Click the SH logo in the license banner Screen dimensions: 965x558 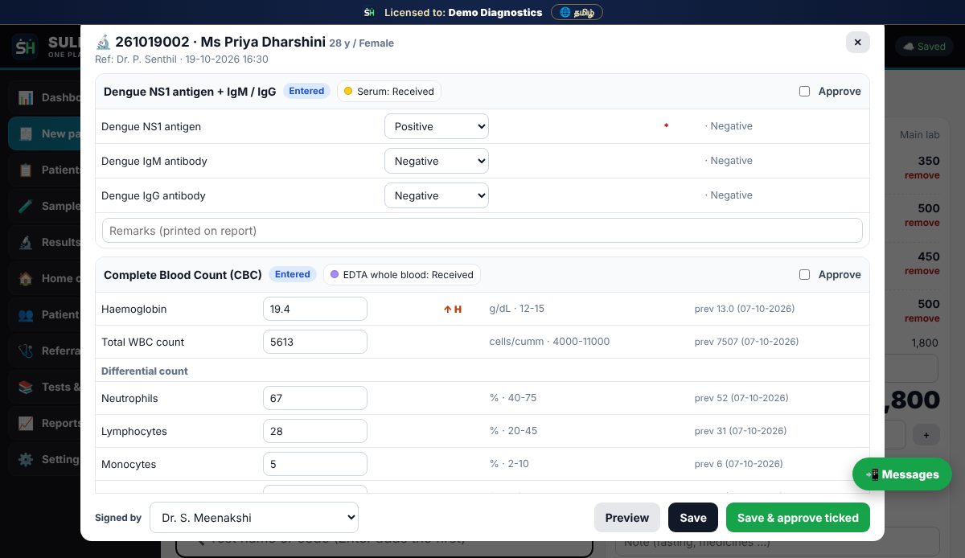tap(369, 12)
